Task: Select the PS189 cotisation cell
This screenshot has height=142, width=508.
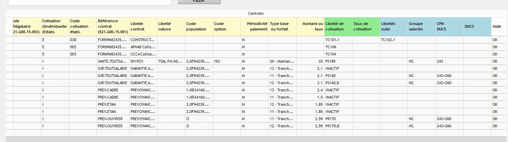Action: (338, 61)
